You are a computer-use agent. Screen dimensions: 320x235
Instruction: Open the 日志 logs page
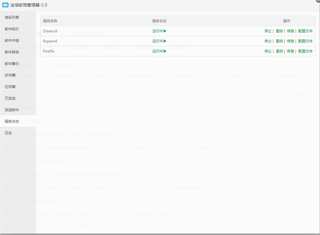tap(8, 133)
